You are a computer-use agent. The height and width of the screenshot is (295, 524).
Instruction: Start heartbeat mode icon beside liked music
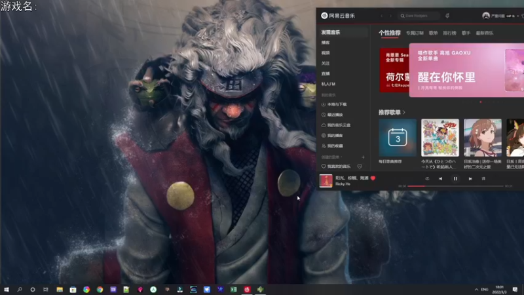click(x=360, y=167)
